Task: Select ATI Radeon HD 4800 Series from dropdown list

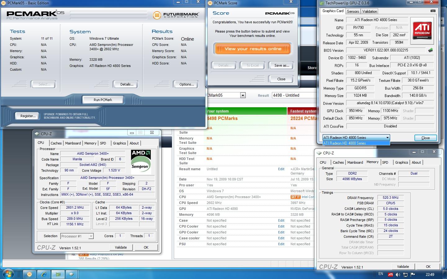Action: (356, 143)
